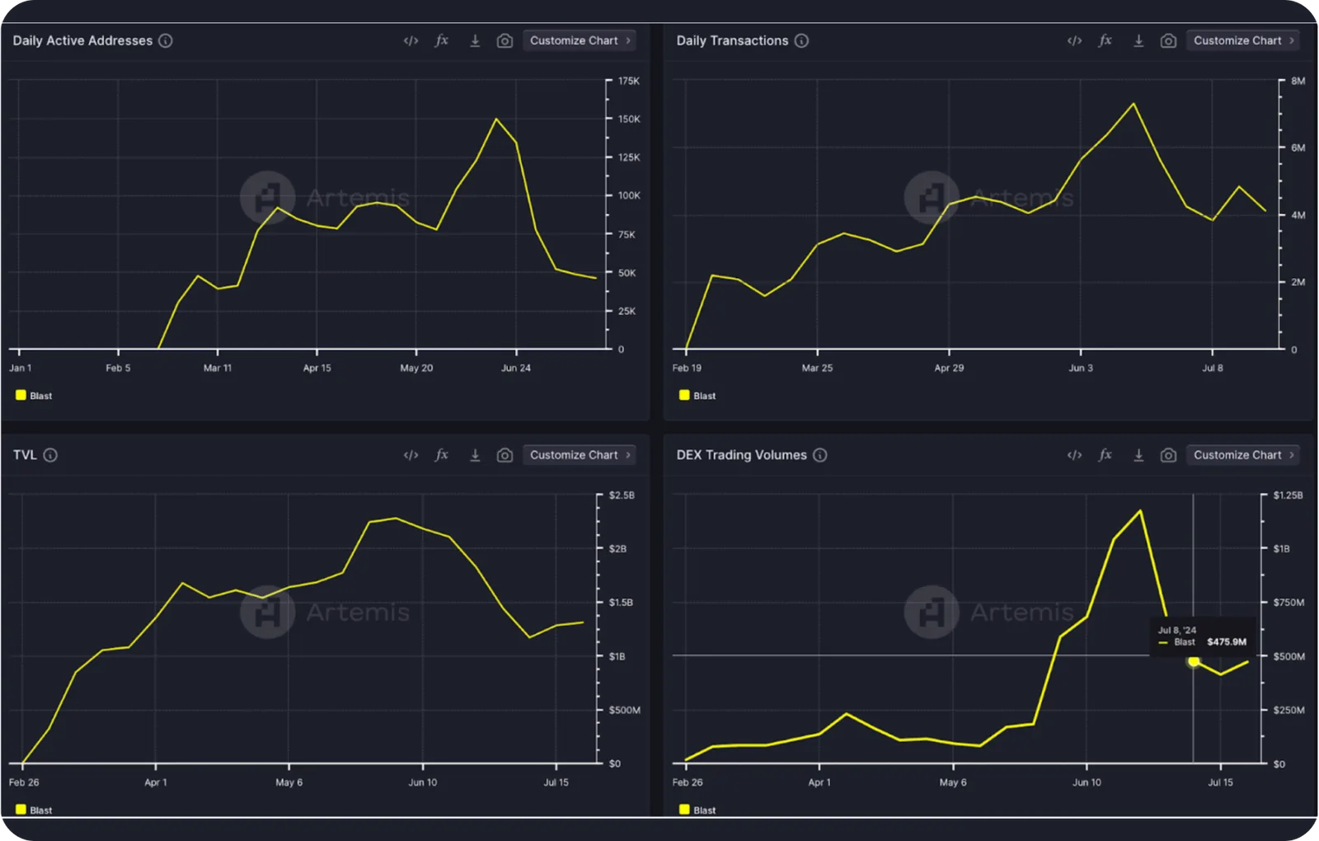Show info for Daily Transactions
Image resolution: width=1319 pixels, height=841 pixels.
pos(801,40)
